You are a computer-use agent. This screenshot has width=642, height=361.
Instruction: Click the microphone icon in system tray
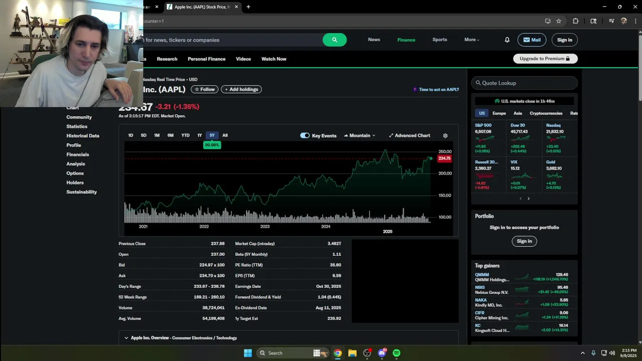click(593, 353)
